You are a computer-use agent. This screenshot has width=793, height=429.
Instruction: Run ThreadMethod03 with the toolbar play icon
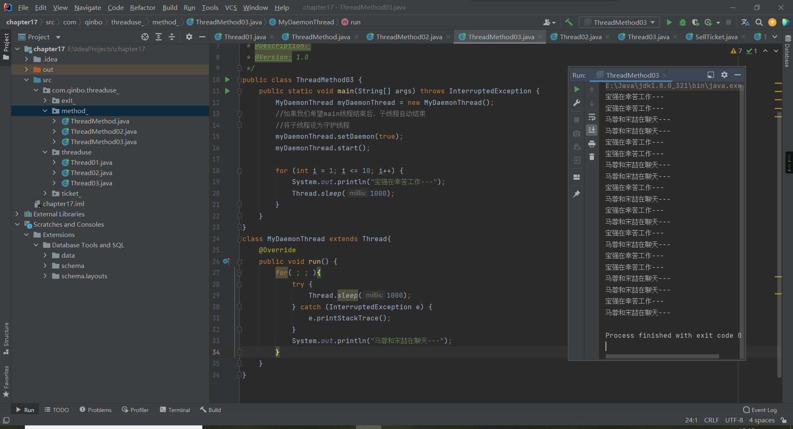[x=669, y=22]
